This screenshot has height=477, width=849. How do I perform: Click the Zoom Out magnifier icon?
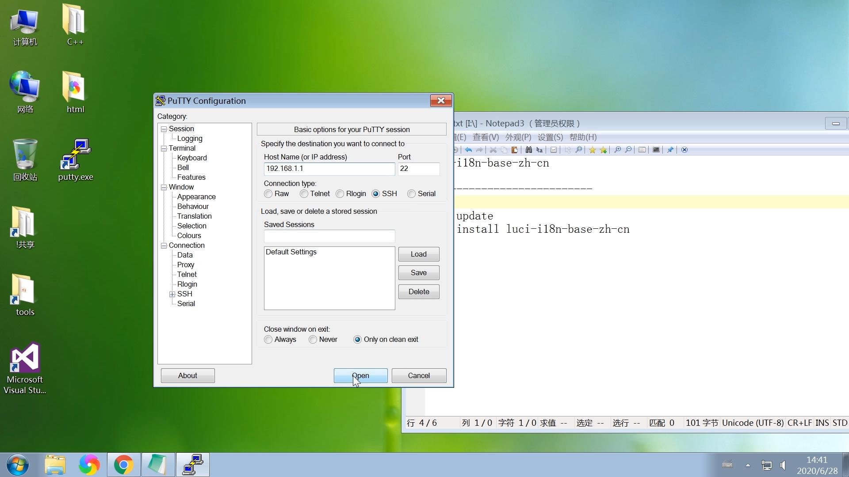(628, 150)
